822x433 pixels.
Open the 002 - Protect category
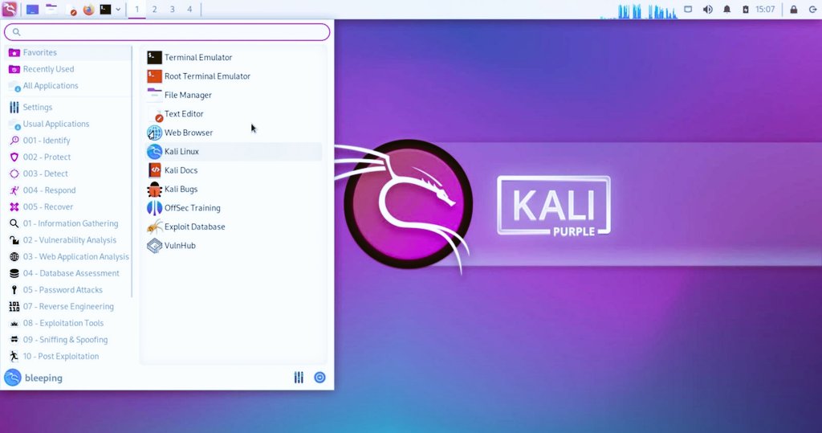point(68,157)
